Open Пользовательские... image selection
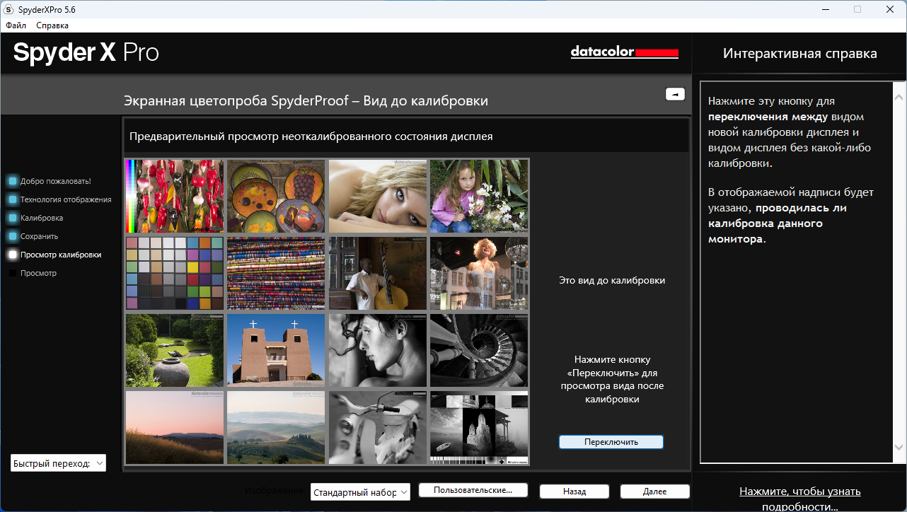The image size is (907, 512). [475, 490]
